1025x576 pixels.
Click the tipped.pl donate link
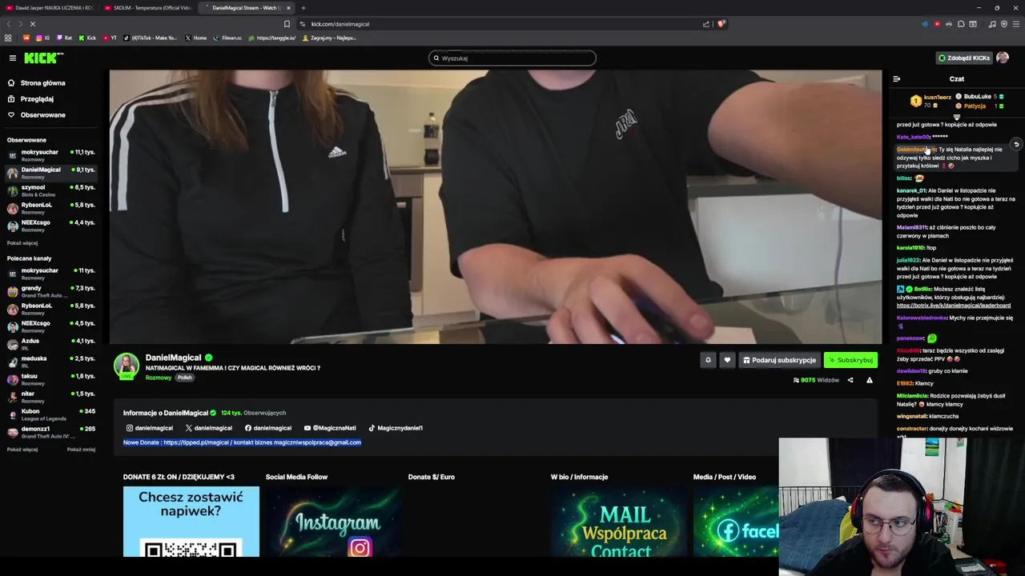point(196,442)
